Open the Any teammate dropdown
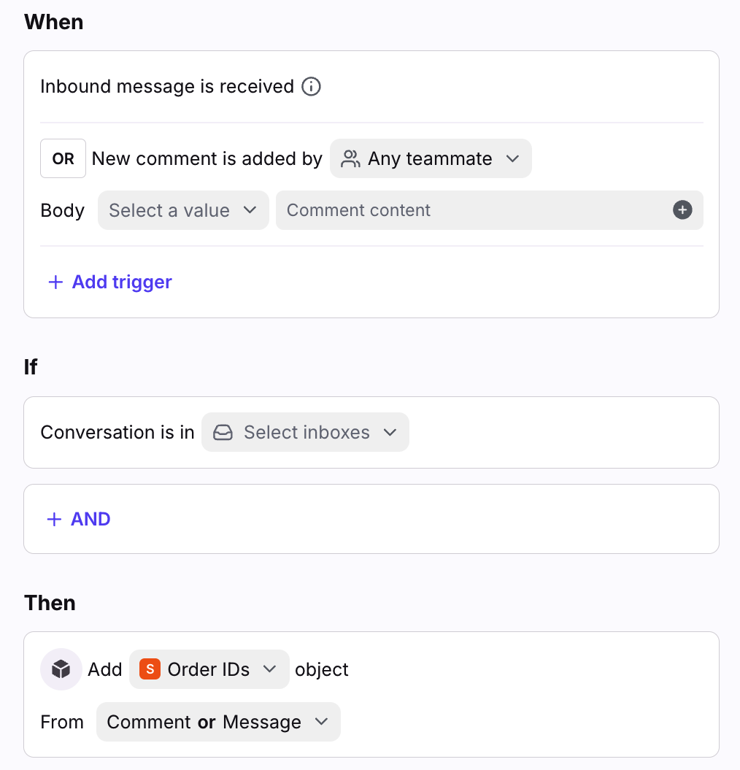Screen dimensions: 740x770 [x=431, y=159]
